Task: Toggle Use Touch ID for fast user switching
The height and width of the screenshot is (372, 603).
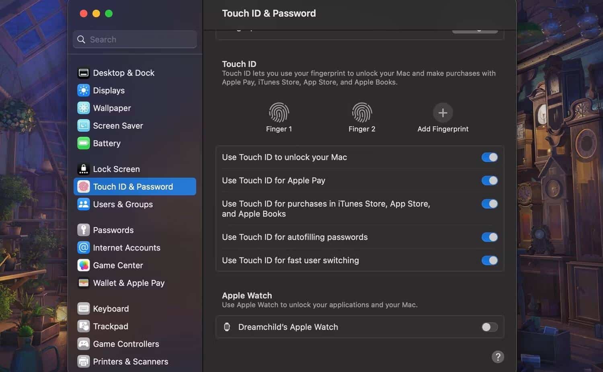Action: (489, 260)
